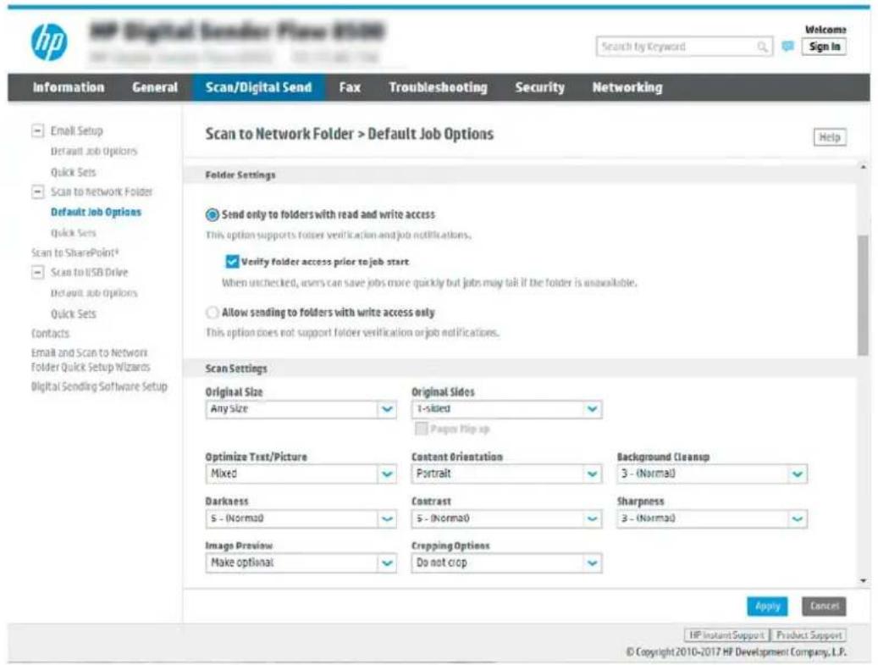Viewport: 878px width, 665px height.
Task: Click the scrollbar down arrow
Action: [863, 581]
